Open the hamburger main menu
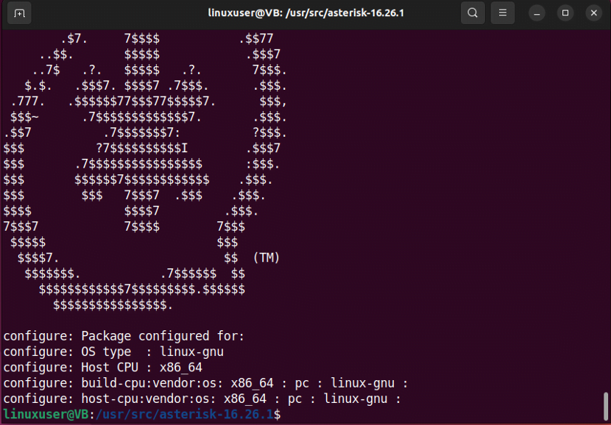 [x=503, y=13]
